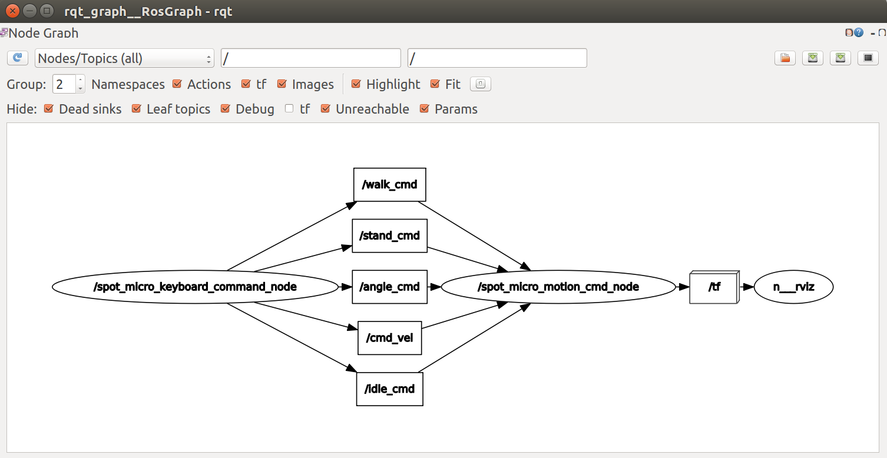This screenshot has height=458, width=887.
Task: Save the graph as a DOT file
Action: (813, 58)
